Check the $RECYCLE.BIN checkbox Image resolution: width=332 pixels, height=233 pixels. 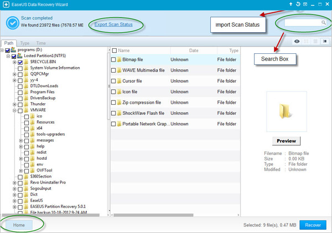pos(20,63)
